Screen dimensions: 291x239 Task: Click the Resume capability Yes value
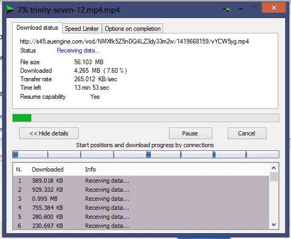[x=95, y=97]
